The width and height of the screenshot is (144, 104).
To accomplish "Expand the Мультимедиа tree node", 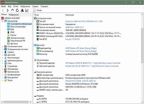I will pyautogui.click(x=3, y=58).
